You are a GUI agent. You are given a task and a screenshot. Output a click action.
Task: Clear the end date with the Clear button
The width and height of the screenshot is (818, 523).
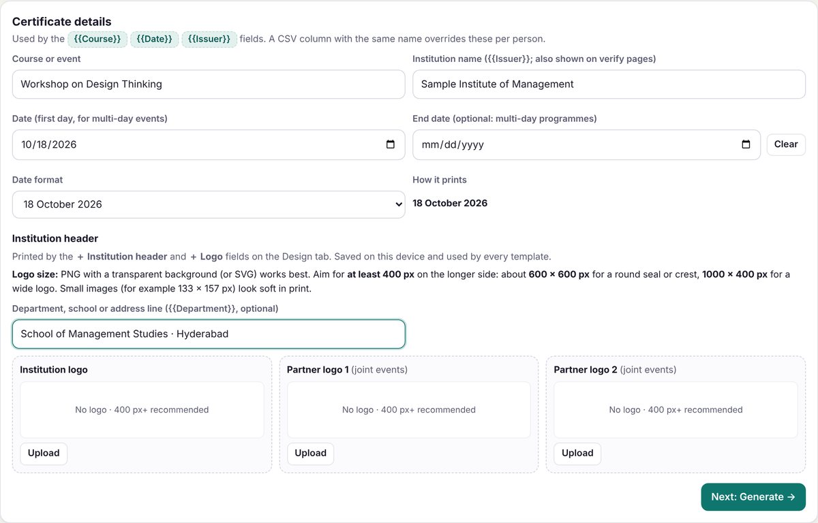[x=786, y=144]
